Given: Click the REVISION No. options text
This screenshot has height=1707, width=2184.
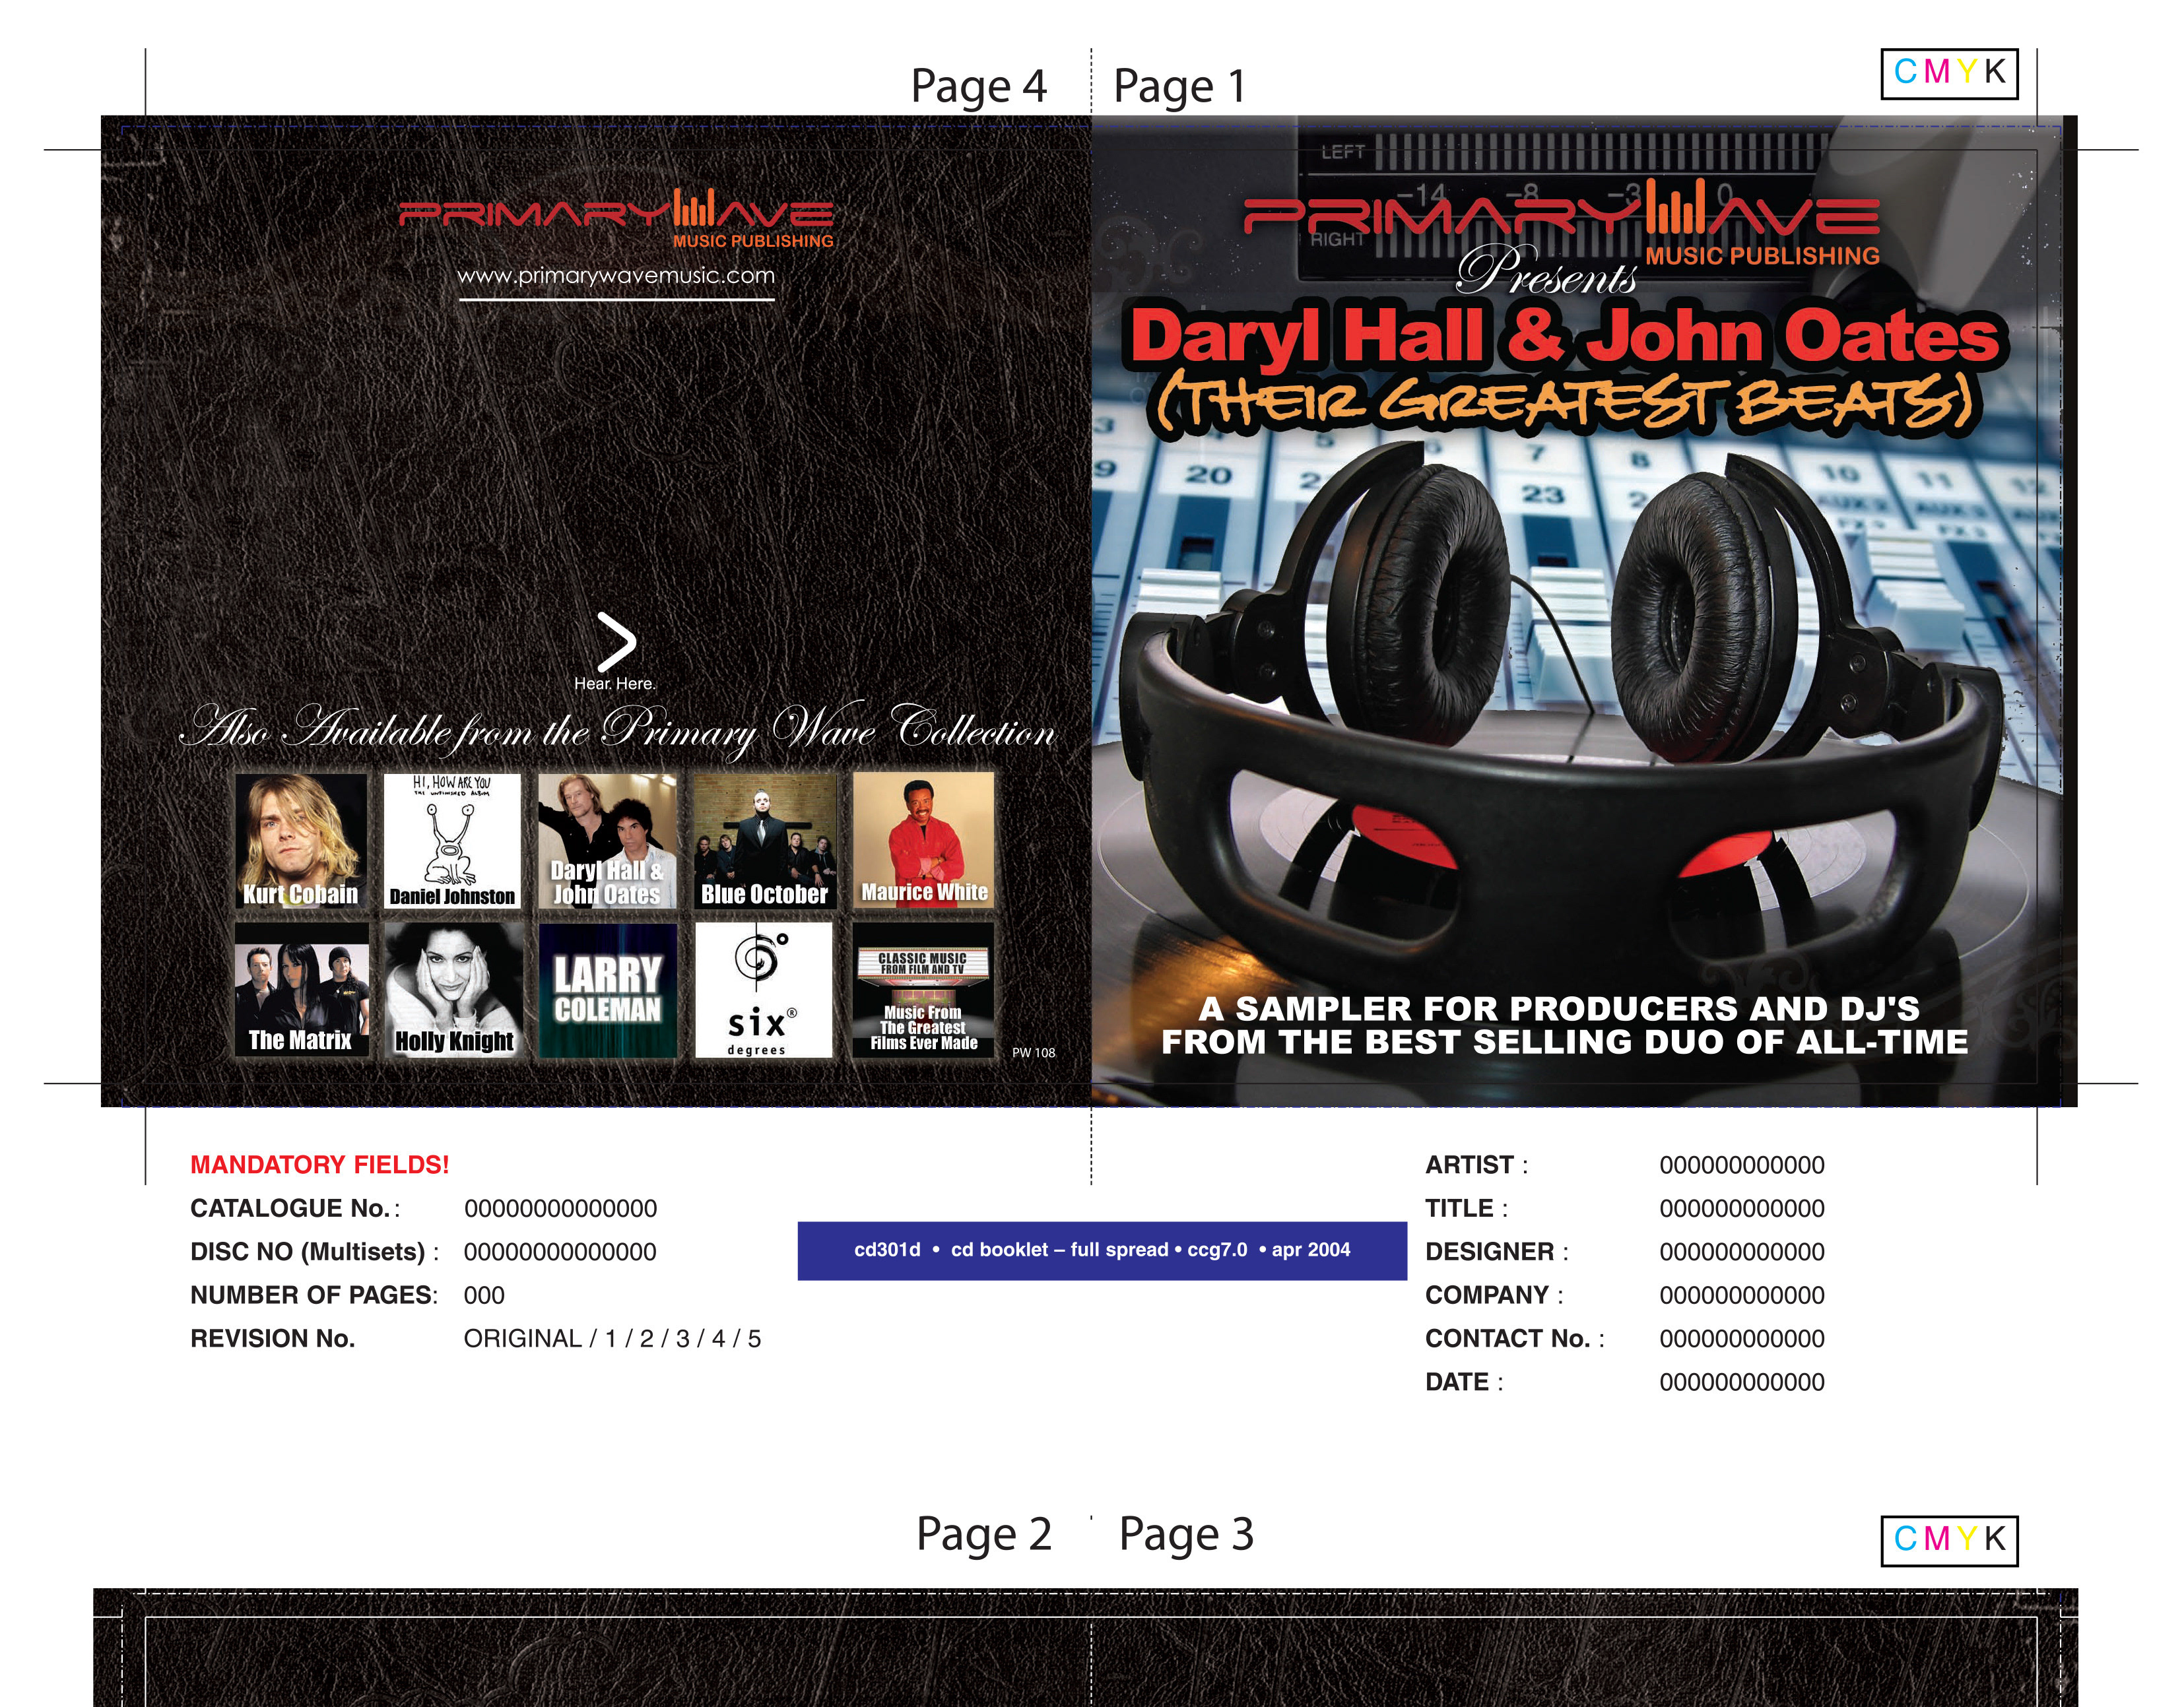Looking at the screenshot, I should coord(612,1339).
